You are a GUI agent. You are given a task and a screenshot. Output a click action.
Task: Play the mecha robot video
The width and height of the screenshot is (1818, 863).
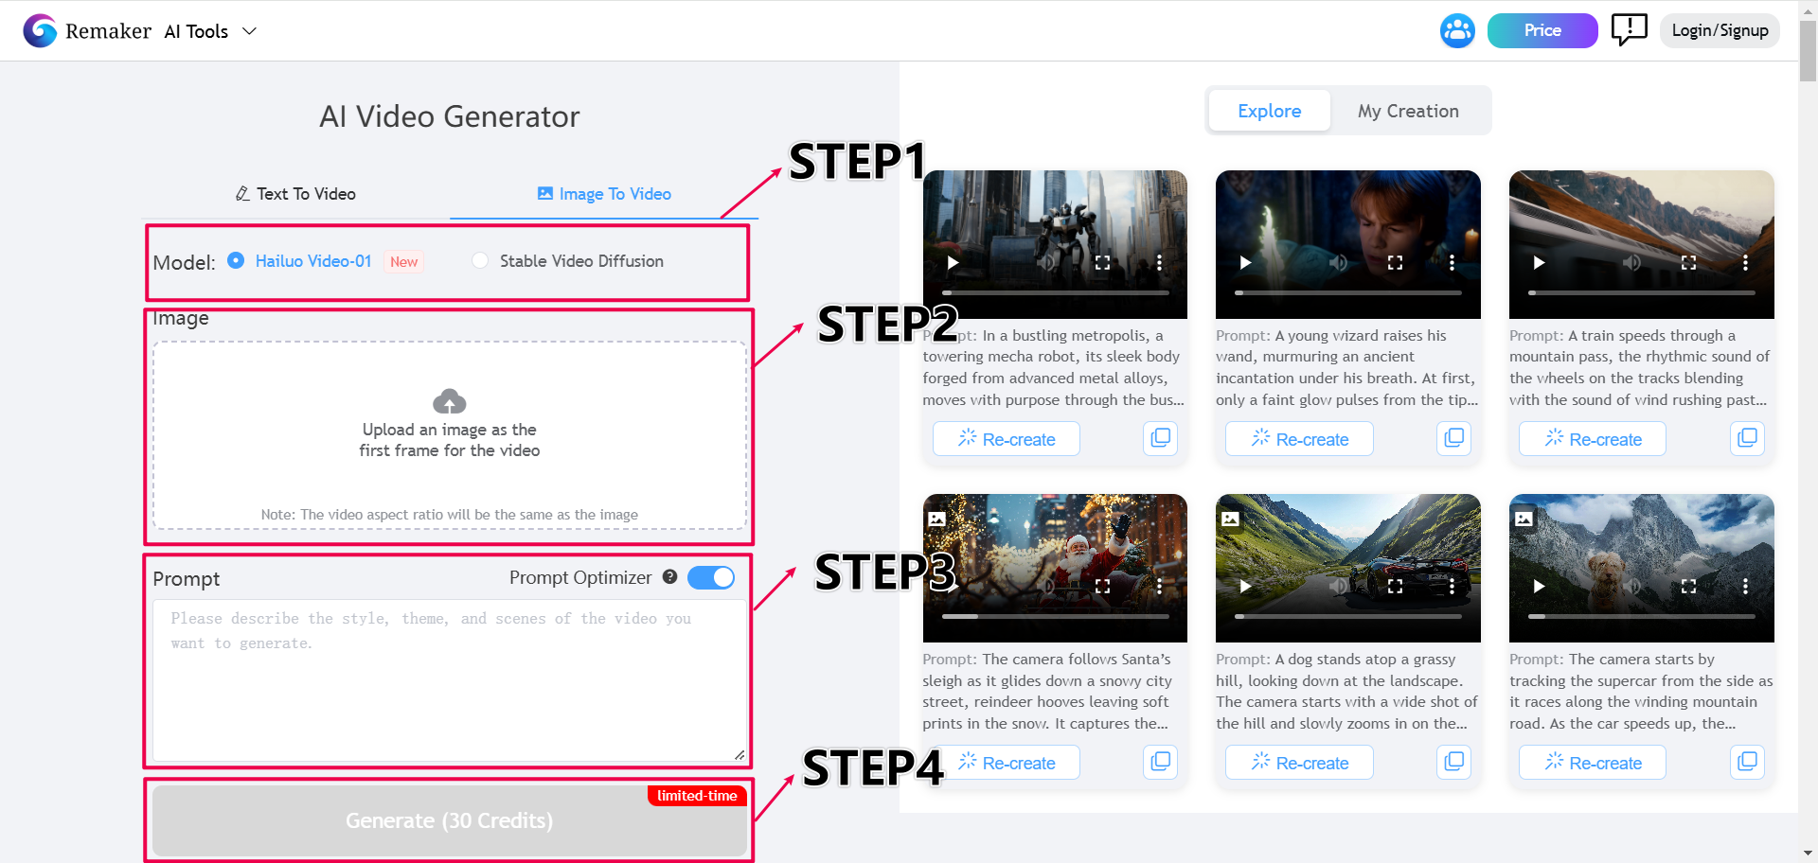tap(953, 262)
